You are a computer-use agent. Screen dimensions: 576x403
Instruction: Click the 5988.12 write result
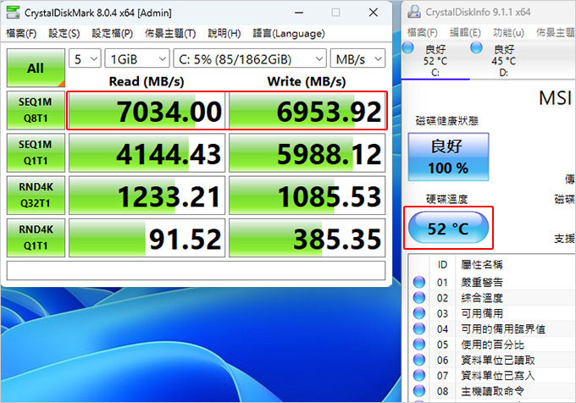pos(307,152)
